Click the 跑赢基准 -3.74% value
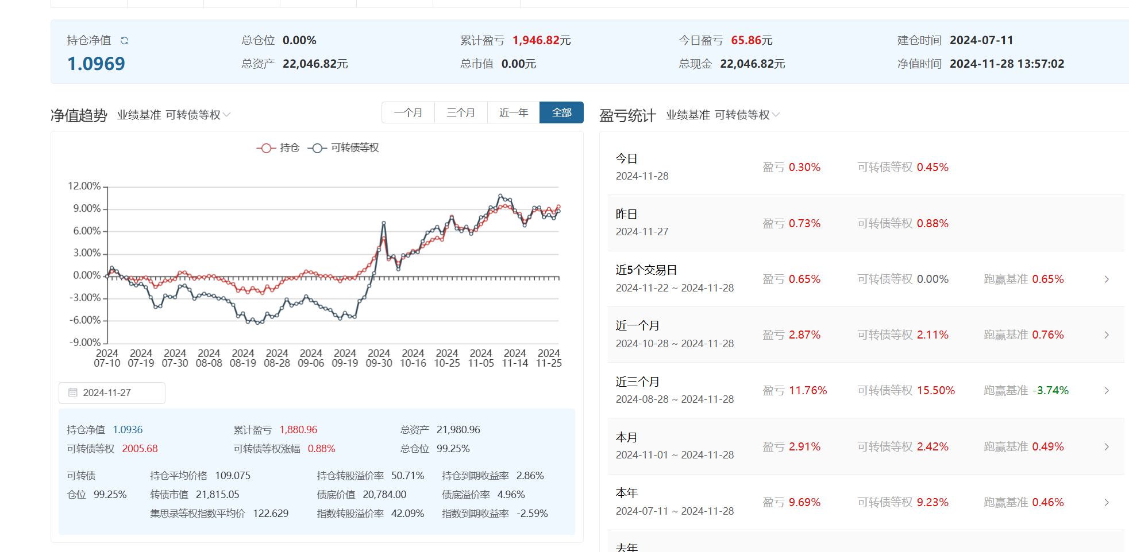 pyautogui.click(x=1050, y=391)
